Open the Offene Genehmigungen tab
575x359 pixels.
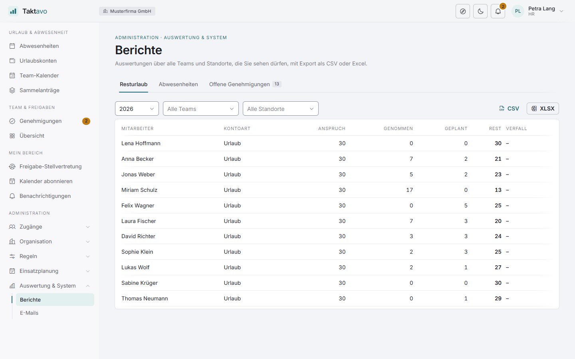pos(245,84)
